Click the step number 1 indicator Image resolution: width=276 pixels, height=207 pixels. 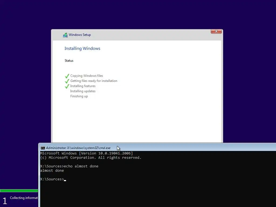(5, 201)
